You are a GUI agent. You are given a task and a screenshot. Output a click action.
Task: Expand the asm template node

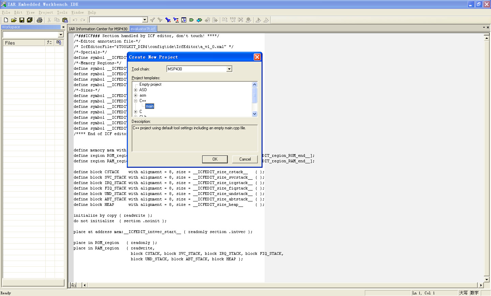pos(136,95)
